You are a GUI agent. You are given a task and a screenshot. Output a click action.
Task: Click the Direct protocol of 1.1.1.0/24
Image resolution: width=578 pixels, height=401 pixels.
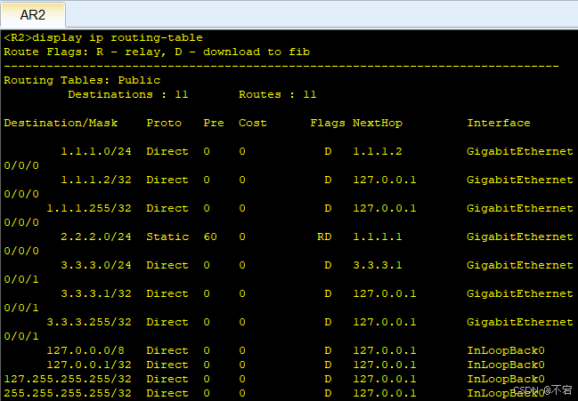[x=167, y=151]
